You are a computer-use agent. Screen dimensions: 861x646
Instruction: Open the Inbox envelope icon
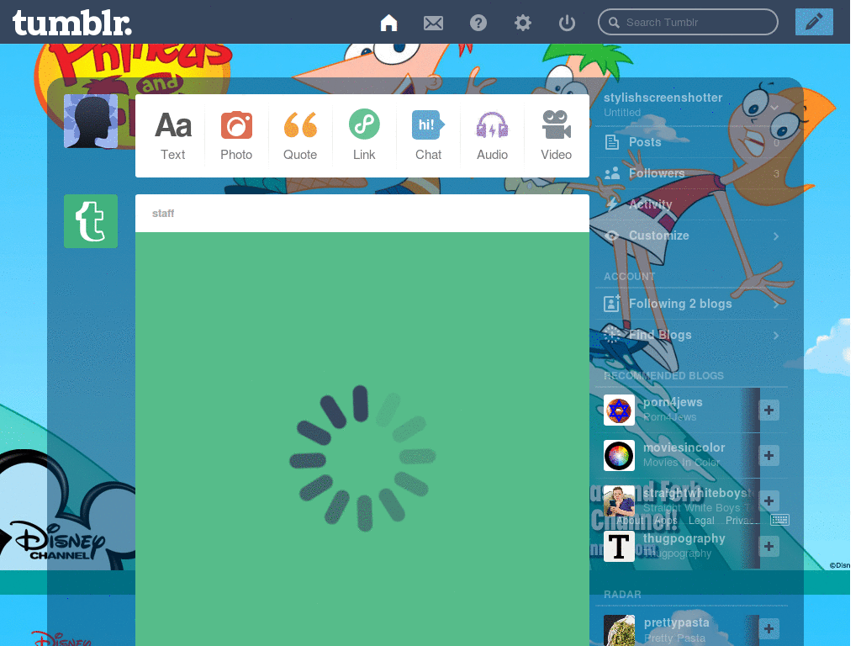433,23
